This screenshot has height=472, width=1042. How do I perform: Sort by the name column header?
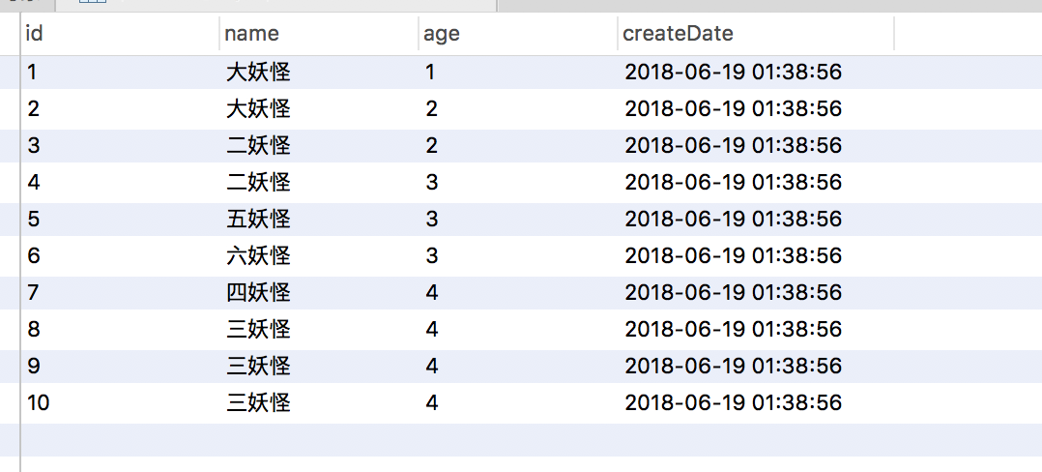[x=251, y=34]
